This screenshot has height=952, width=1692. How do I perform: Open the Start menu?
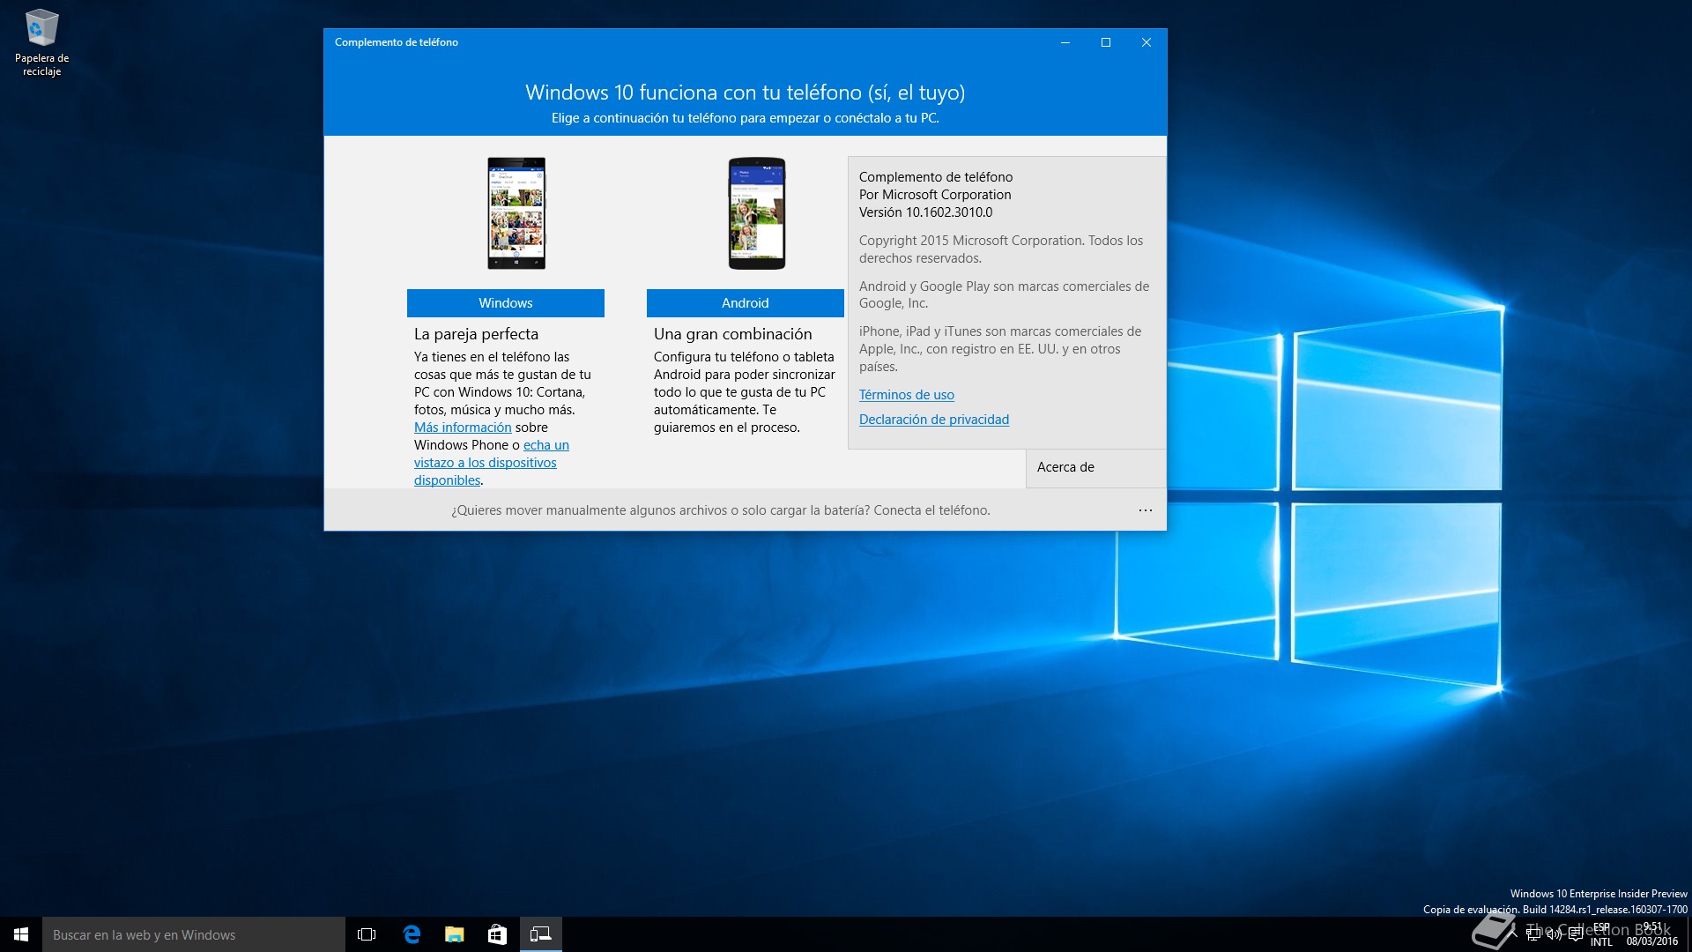click(x=21, y=934)
